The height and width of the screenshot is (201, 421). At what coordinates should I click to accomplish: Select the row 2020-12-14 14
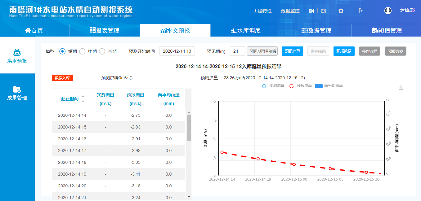click(119, 115)
